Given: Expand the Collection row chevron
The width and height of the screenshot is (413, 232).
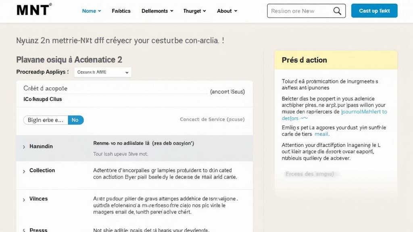Looking at the screenshot, I should pos(24,171).
